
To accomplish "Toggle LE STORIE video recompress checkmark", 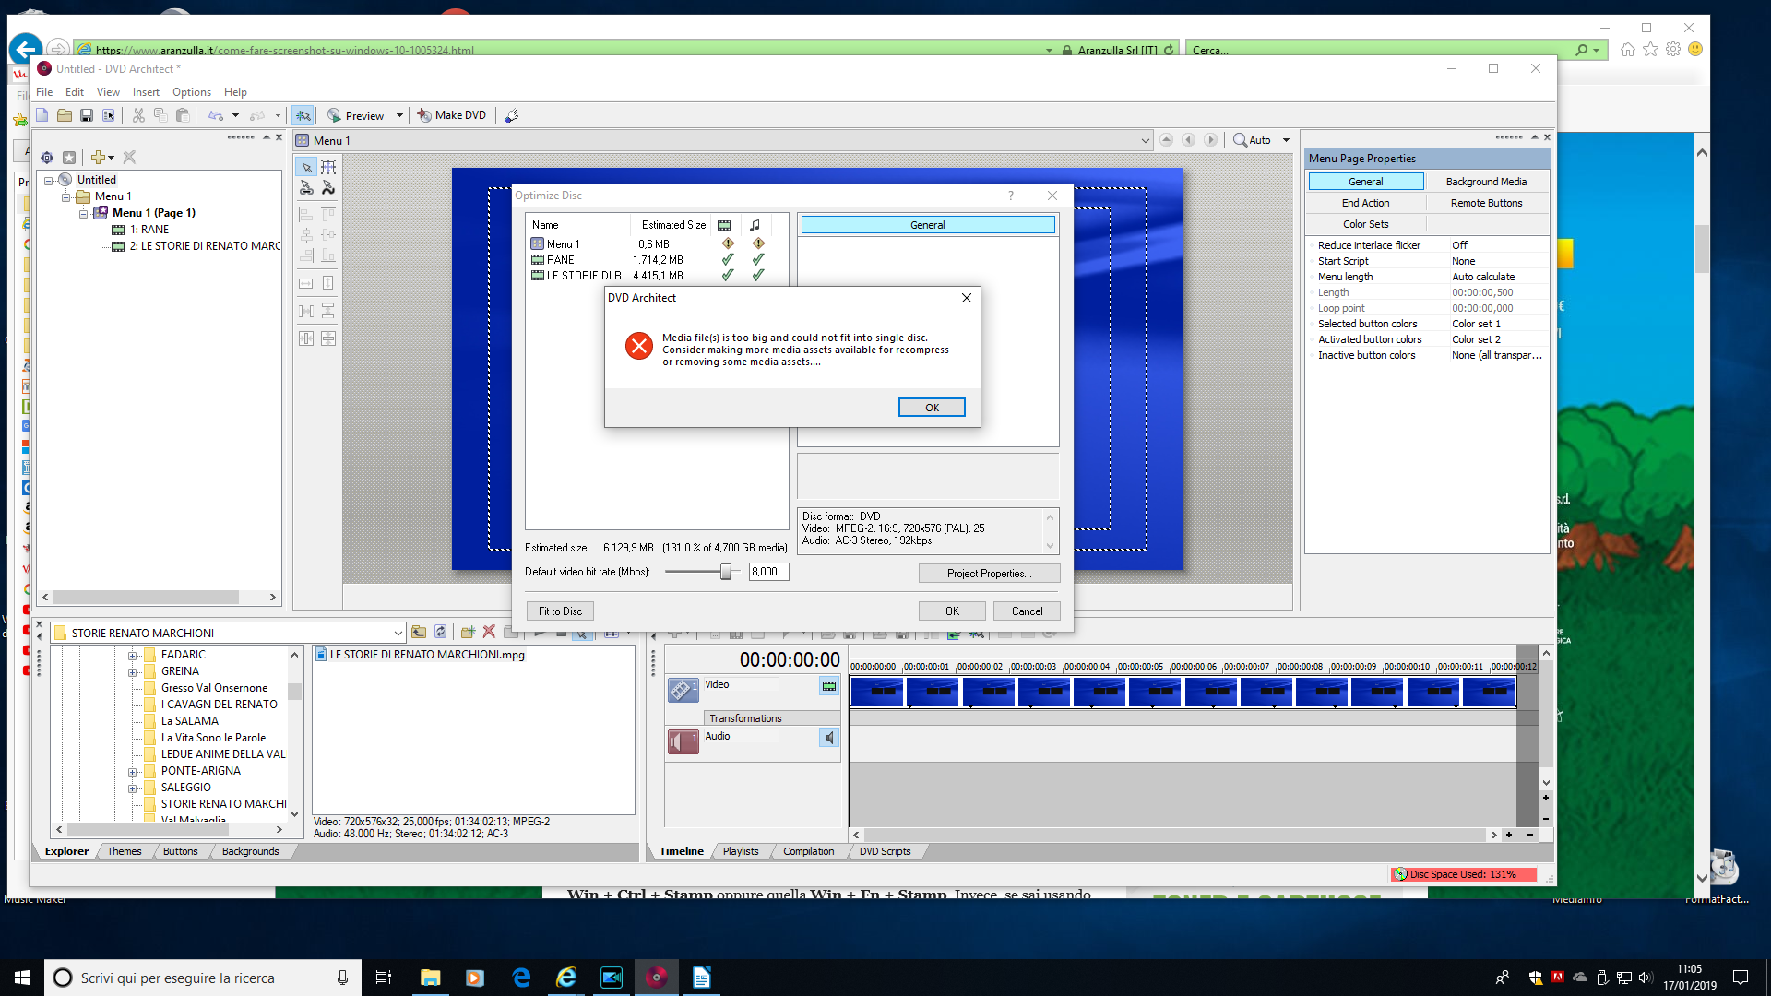I will coord(728,276).
